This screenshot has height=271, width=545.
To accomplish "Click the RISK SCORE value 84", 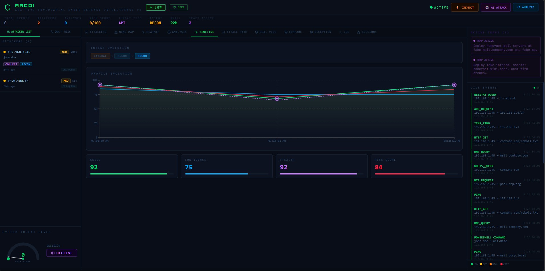I will pos(379,167).
